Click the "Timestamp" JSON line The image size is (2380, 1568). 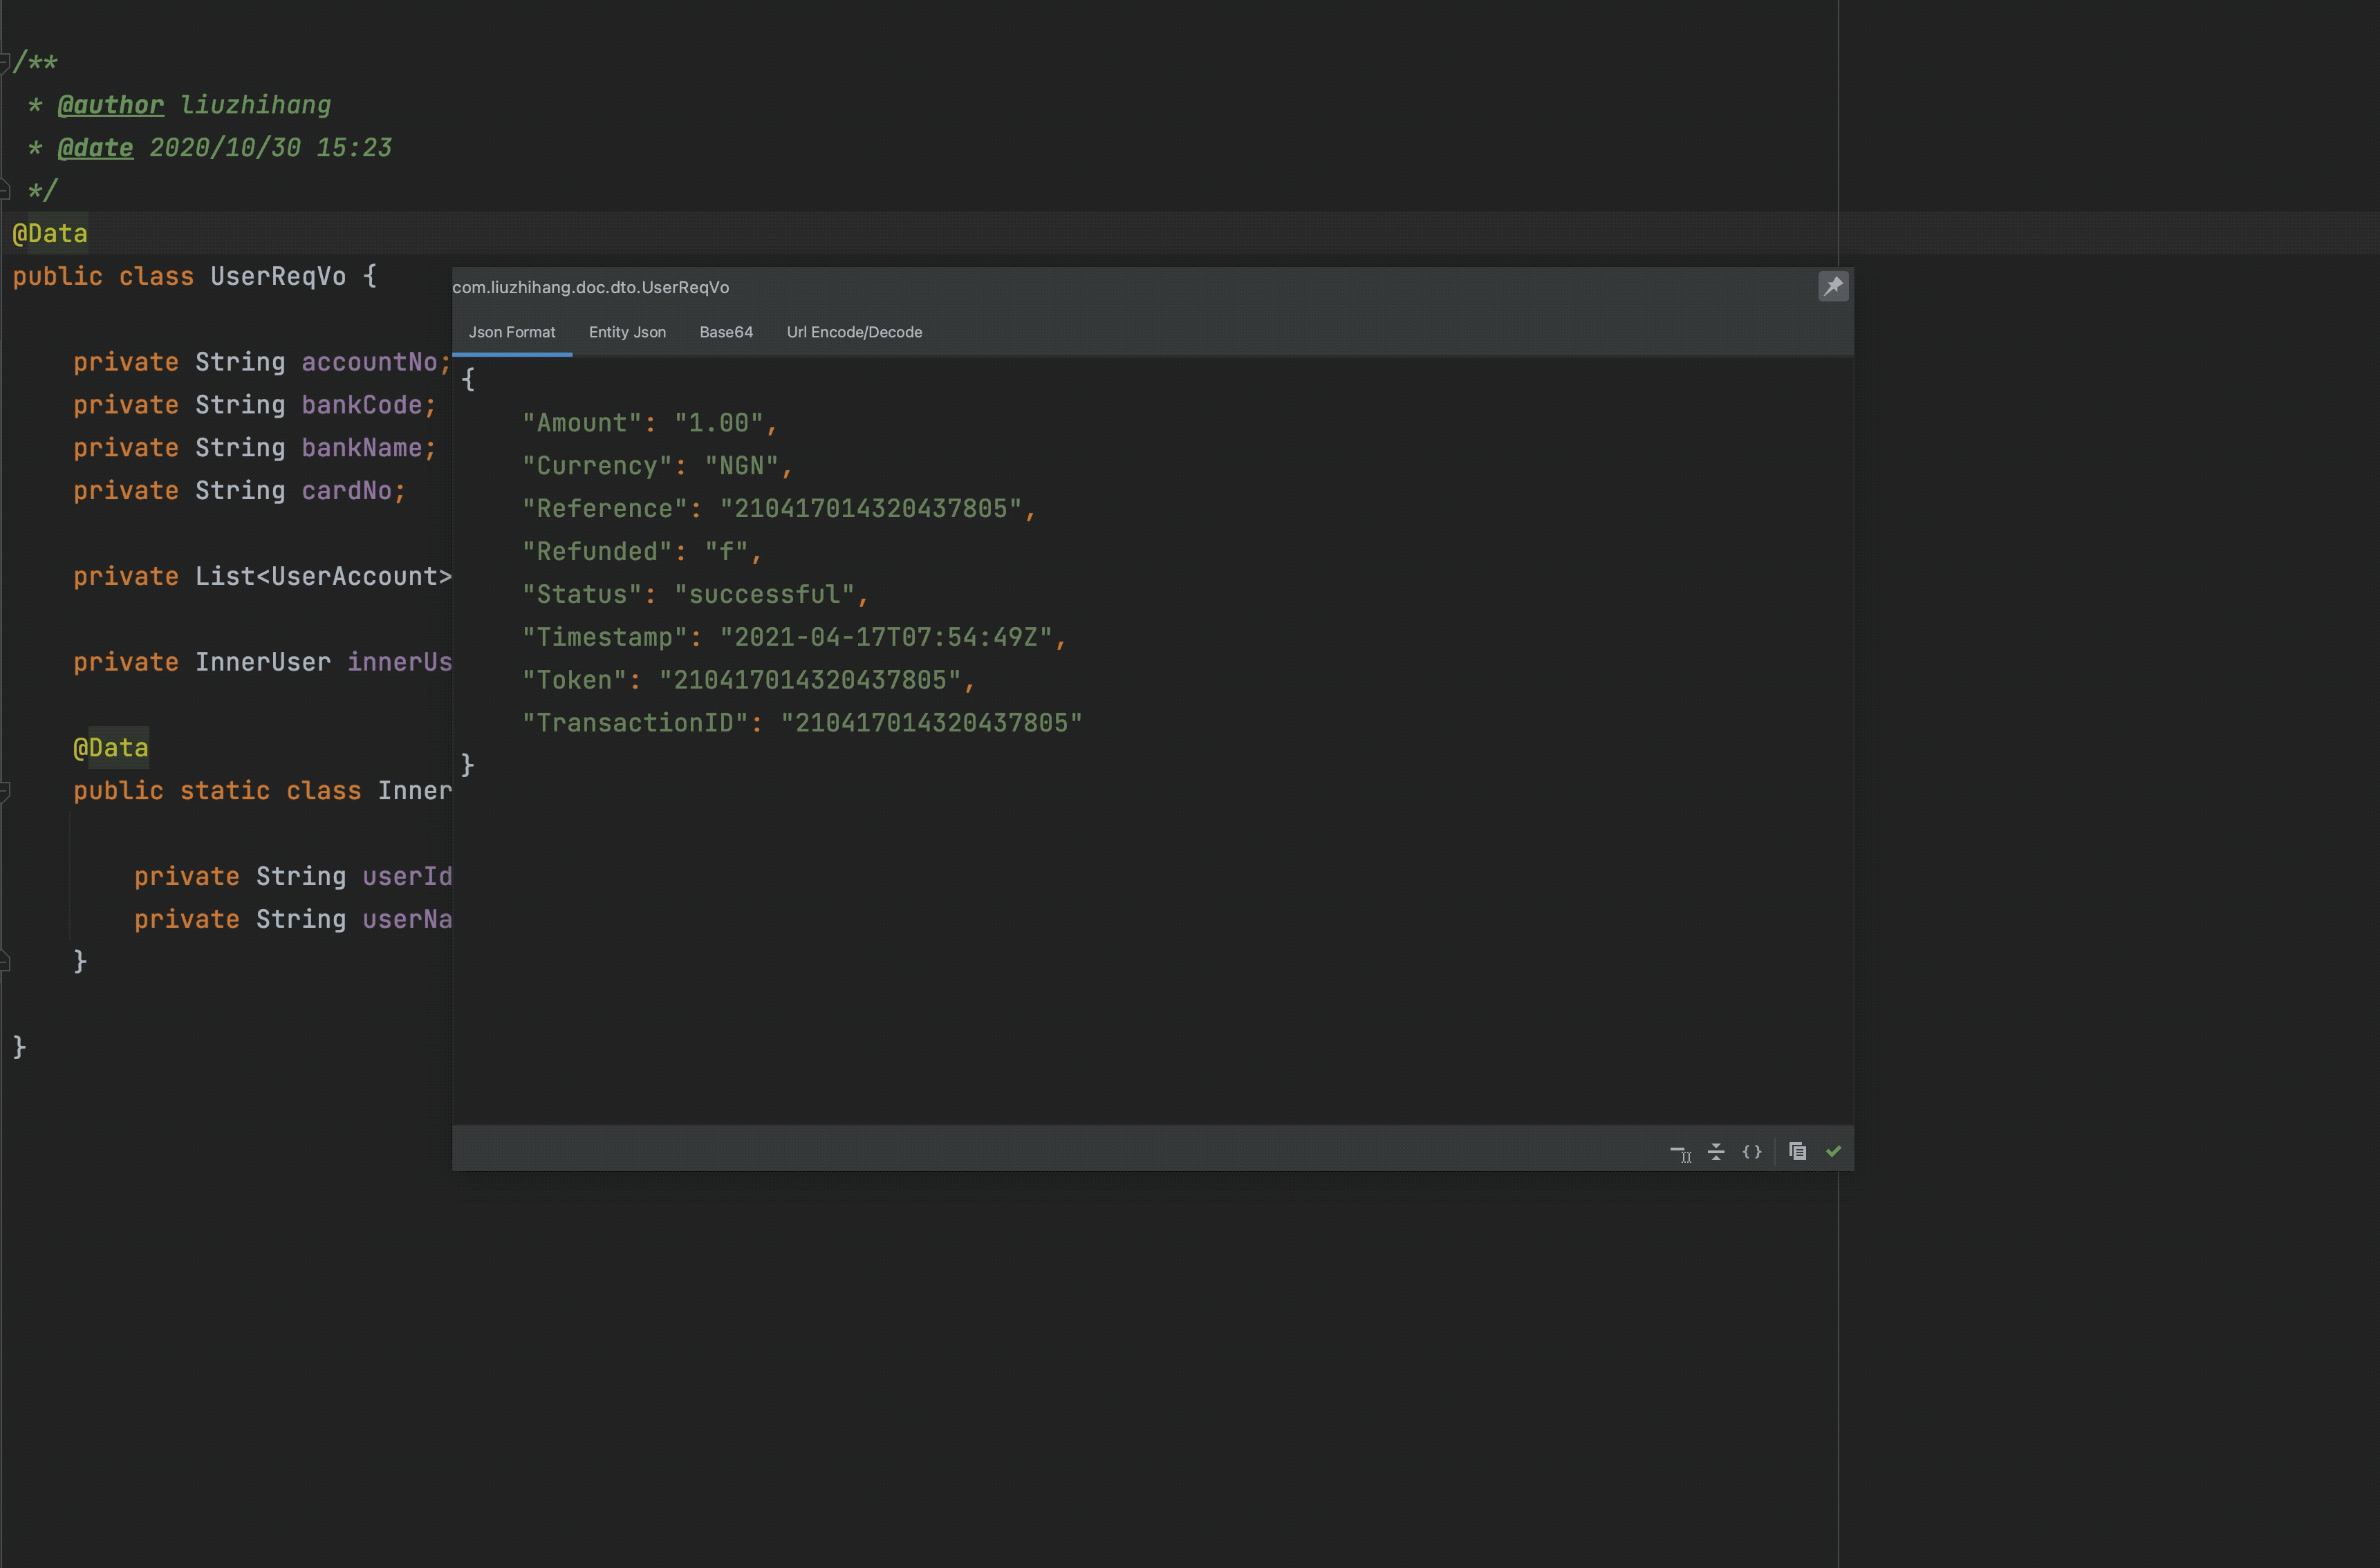[794, 638]
